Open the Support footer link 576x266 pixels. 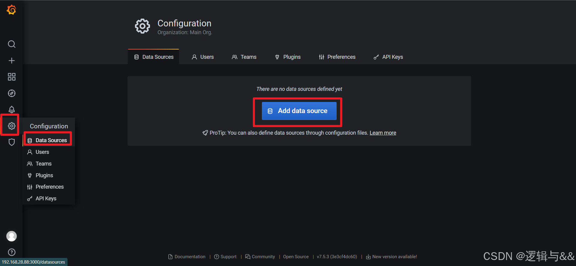(225, 257)
